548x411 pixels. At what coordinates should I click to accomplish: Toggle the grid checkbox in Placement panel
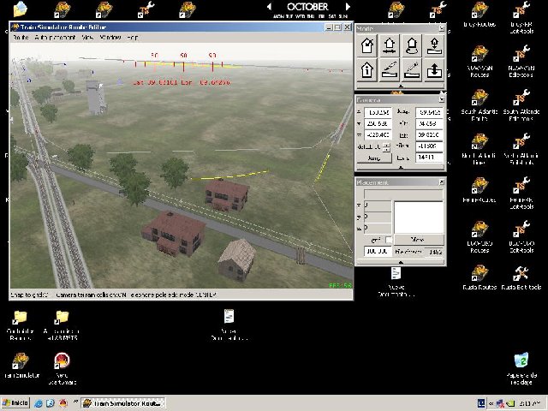coord(388,239)
